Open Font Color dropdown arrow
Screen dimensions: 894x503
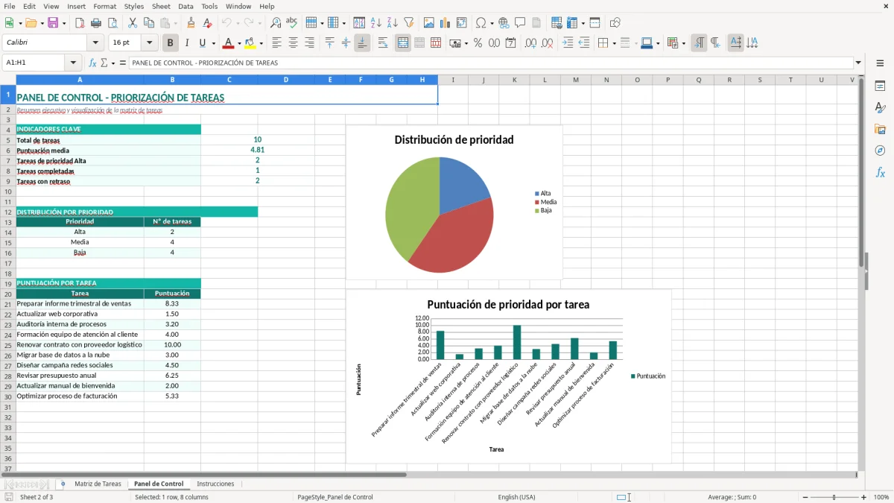(x=239, y=43)
